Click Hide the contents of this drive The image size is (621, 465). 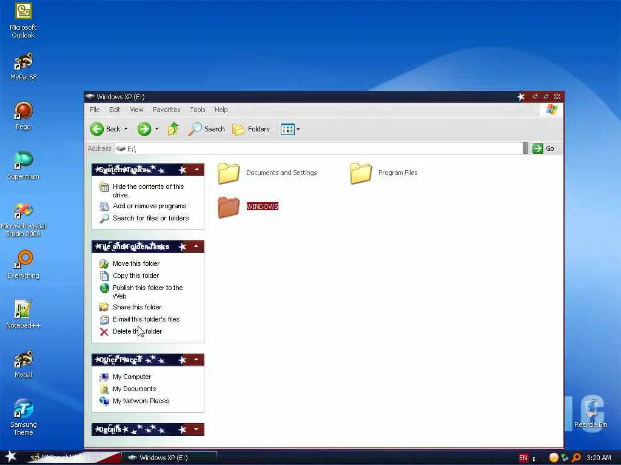148,191
